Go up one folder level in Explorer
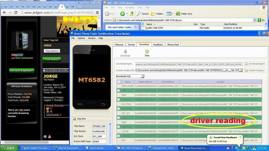Screen dimensions: 269x151 [x=132, y=14]
